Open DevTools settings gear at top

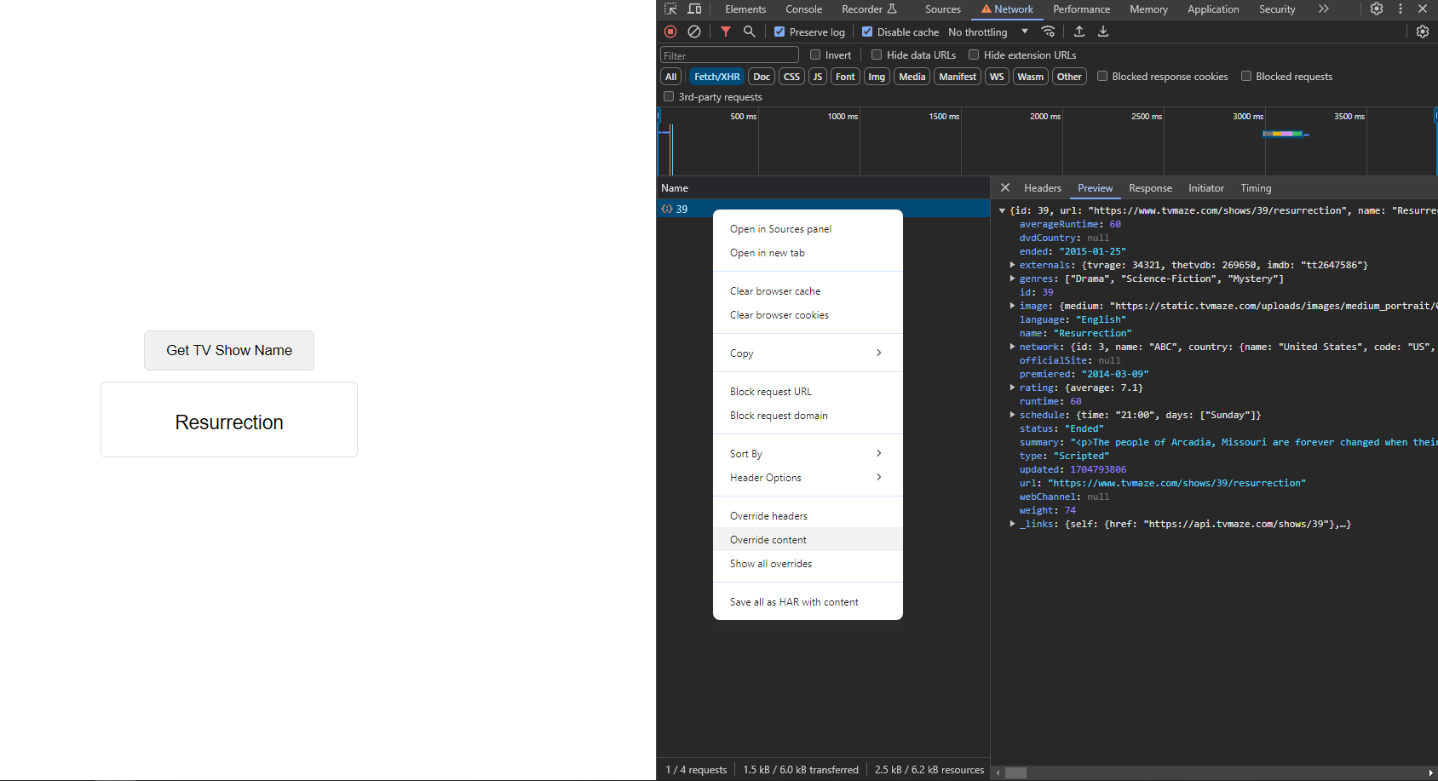pos(1377,9)
